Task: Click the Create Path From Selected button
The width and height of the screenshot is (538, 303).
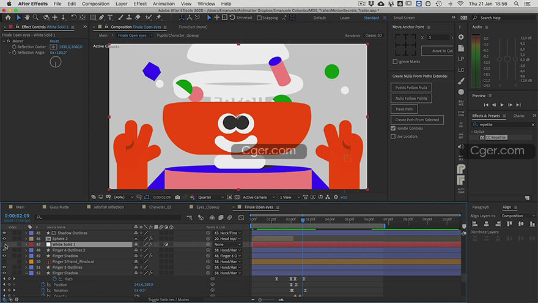Action: coord(417,120)
